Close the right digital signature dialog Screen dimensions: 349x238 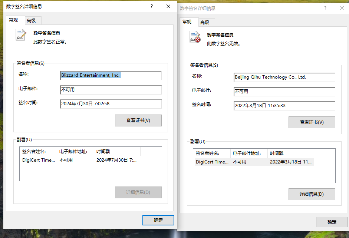coord(342,8)
